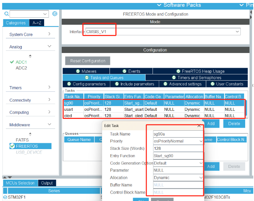254x201 pixels.
Task: Expand the Connectivity category
Action: 49,99
